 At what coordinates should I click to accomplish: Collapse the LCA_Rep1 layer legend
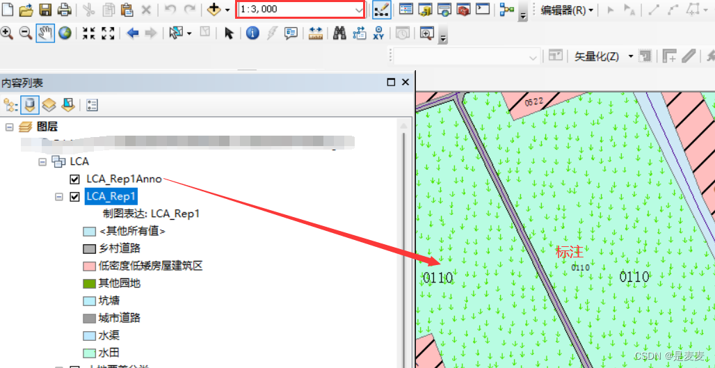click(59, 197)
